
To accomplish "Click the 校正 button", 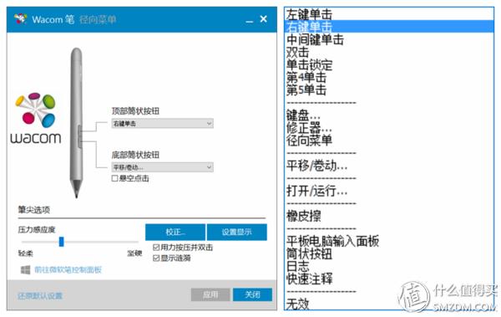I will click(175, 233).
